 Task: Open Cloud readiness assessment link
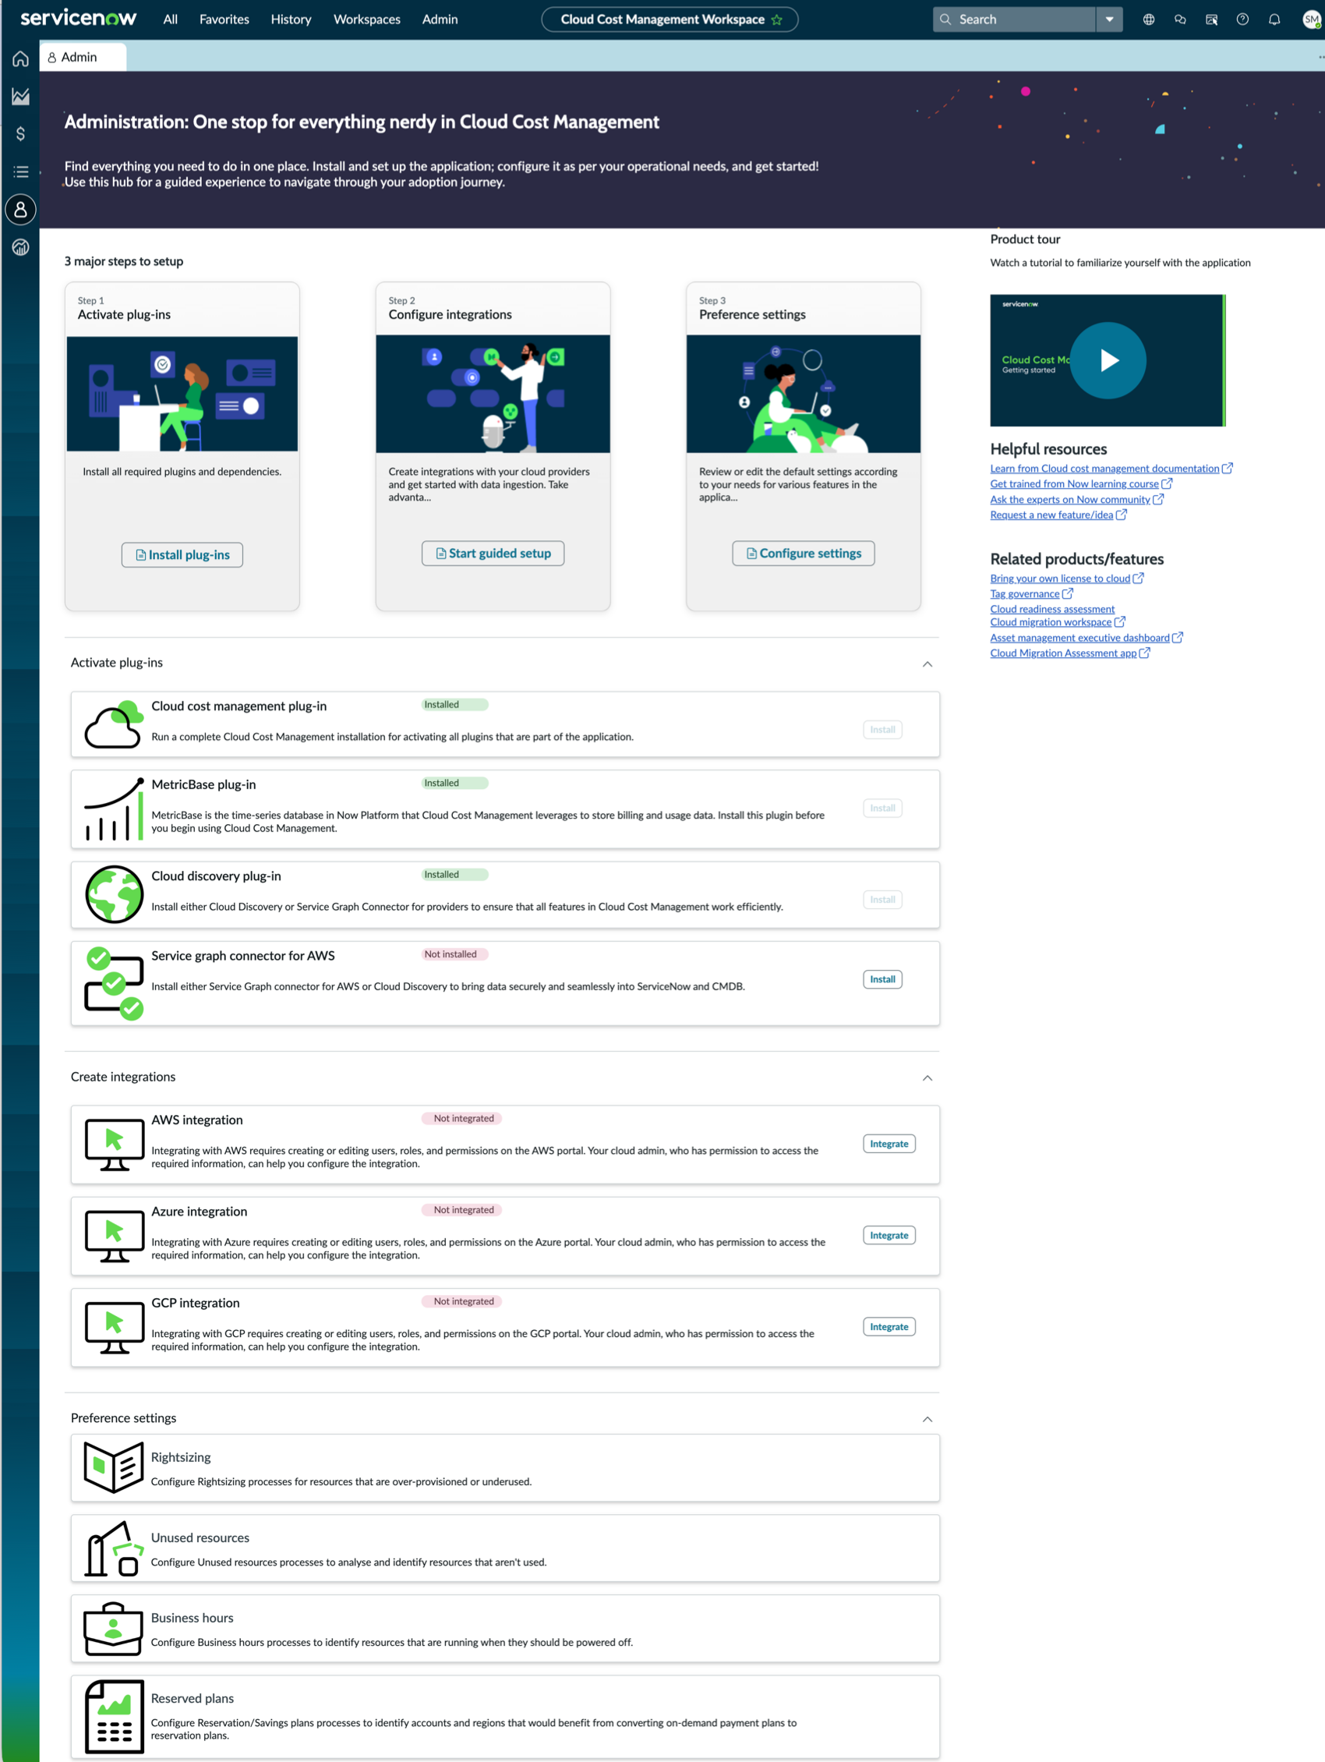pos(1052,610)
